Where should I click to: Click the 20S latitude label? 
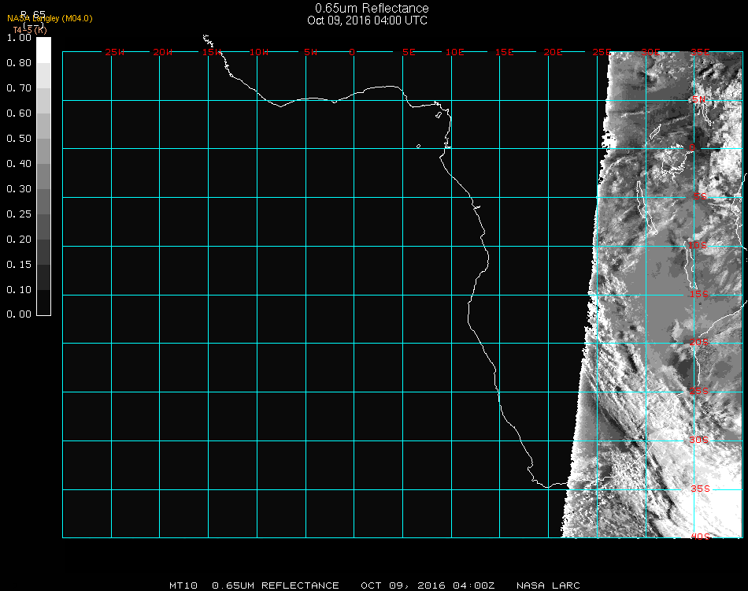699,342
